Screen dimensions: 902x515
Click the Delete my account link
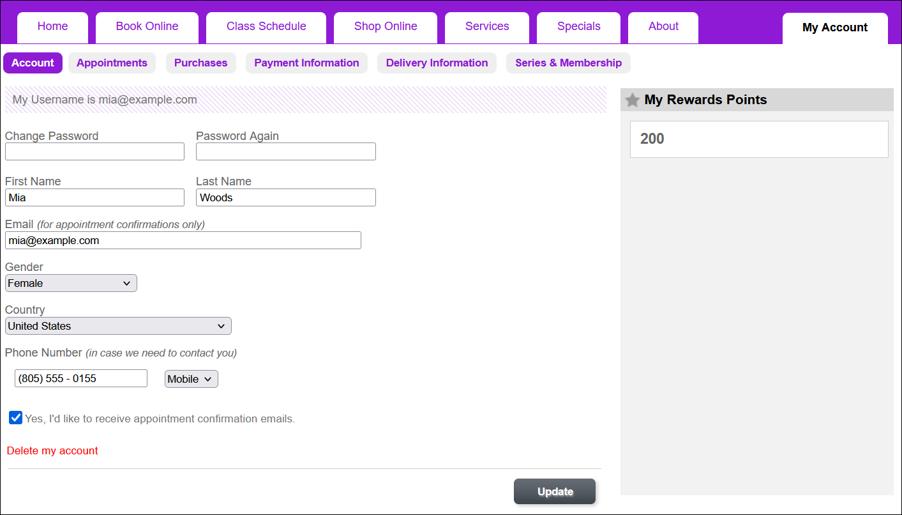point(52,450)
